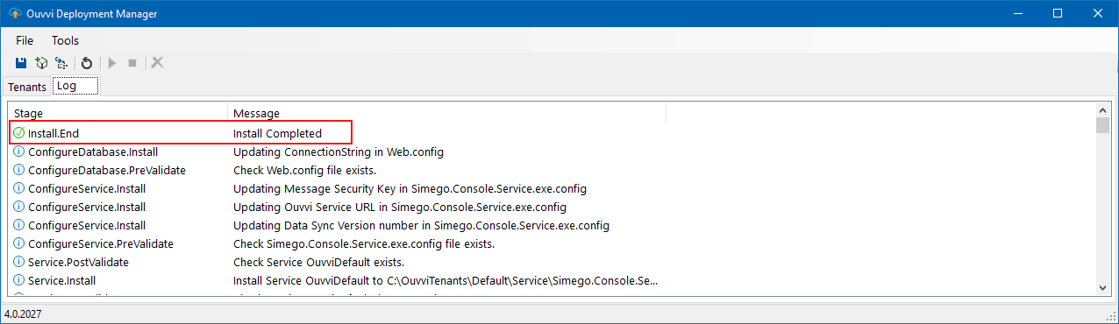
Task: Click the import tenants toolbar icon
Action: click(x=61, y=63)
